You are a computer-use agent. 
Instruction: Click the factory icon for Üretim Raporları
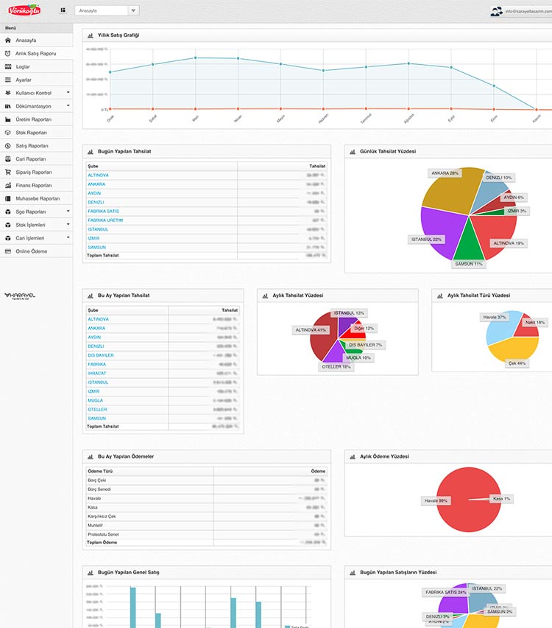coord(8,119)
